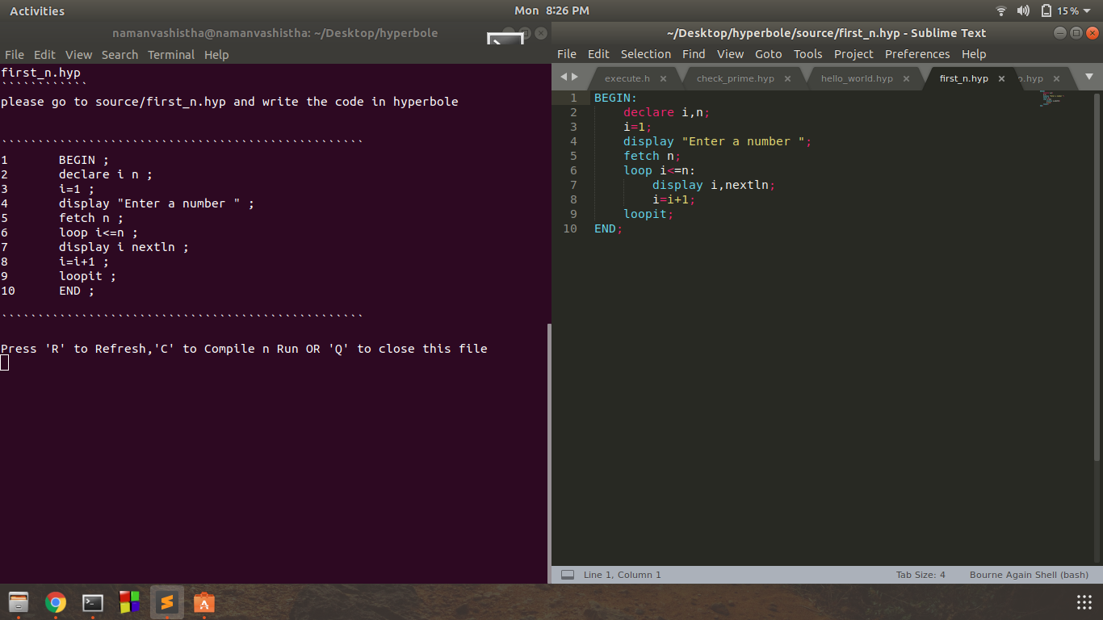Click 'END;' in the editor
The height and width of the screenshot is (620, 1103).
pos(609,228)
